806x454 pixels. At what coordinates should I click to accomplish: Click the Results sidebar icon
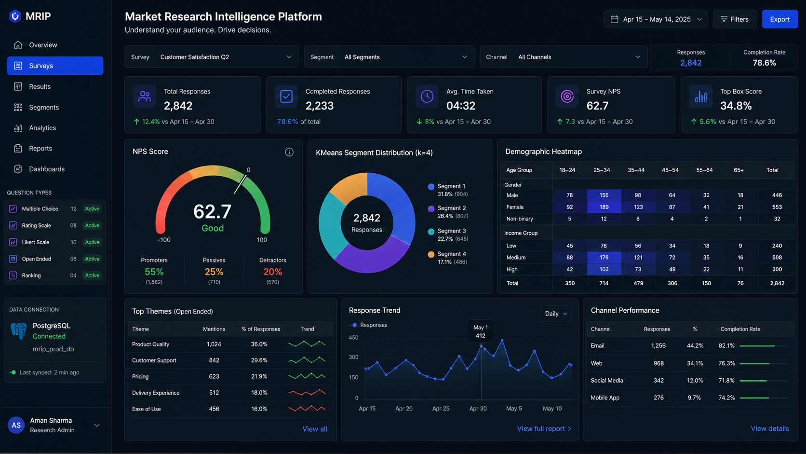pyautogui.click(x=18, y=86)
